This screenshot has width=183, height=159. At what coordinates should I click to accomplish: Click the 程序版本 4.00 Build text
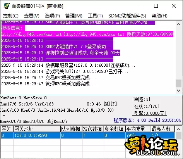coord(147,120)
